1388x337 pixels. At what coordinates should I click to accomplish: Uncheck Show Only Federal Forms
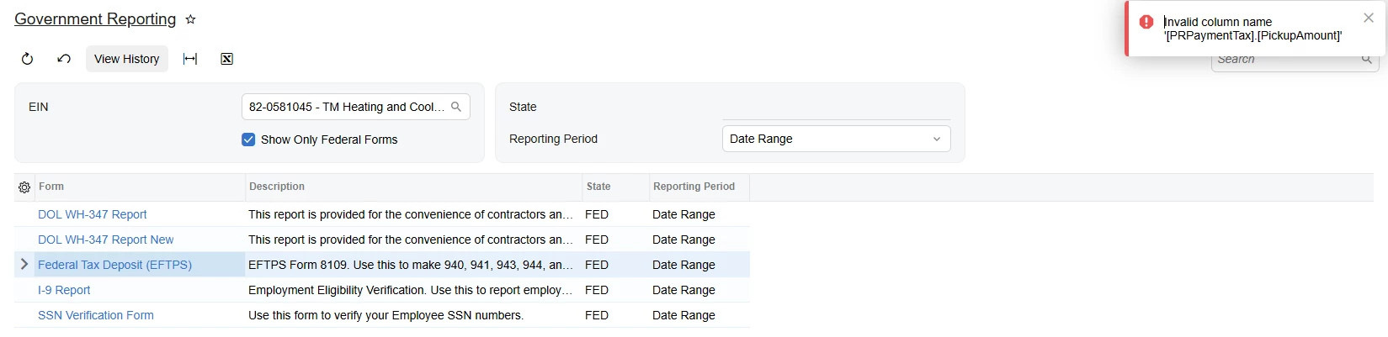click(248, 140)
